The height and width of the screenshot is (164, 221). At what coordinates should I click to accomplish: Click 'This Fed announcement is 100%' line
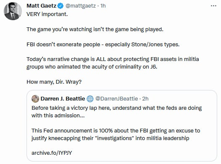pos(116,131)
